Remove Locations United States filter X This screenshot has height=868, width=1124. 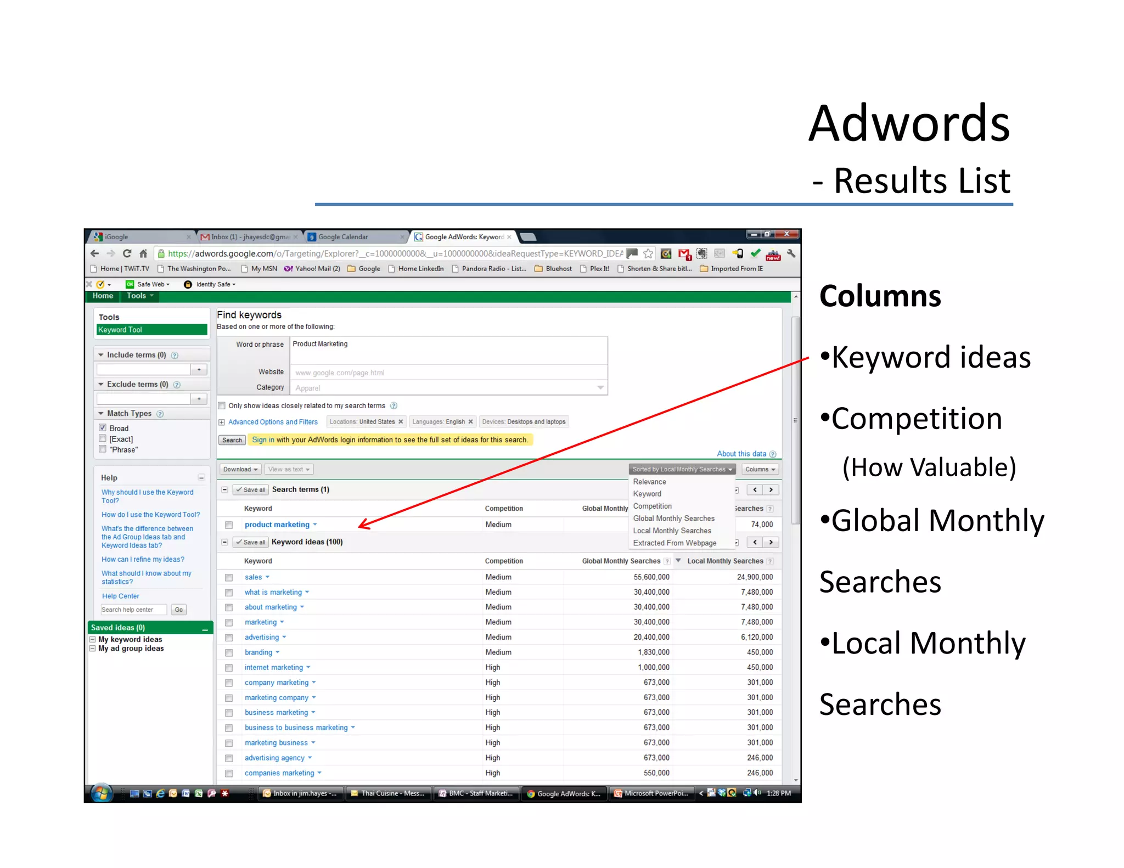click(x=401, y=422)
